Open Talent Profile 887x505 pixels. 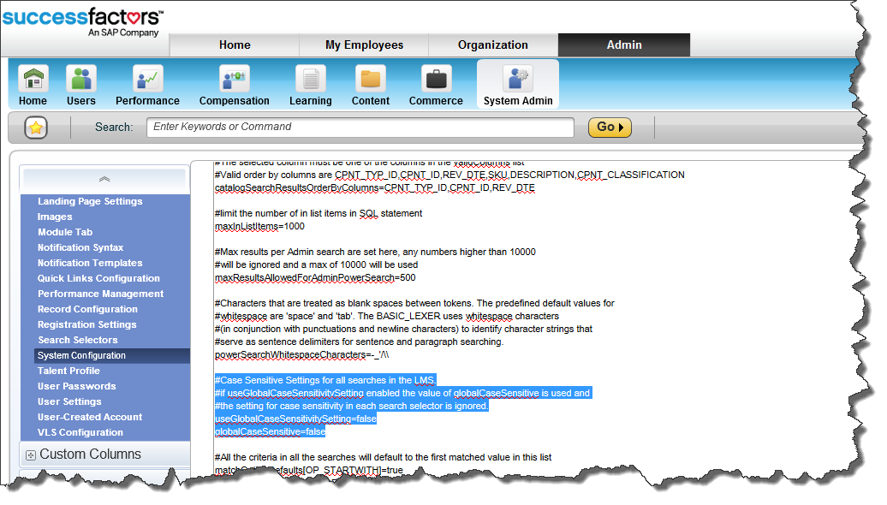point(68,371)
